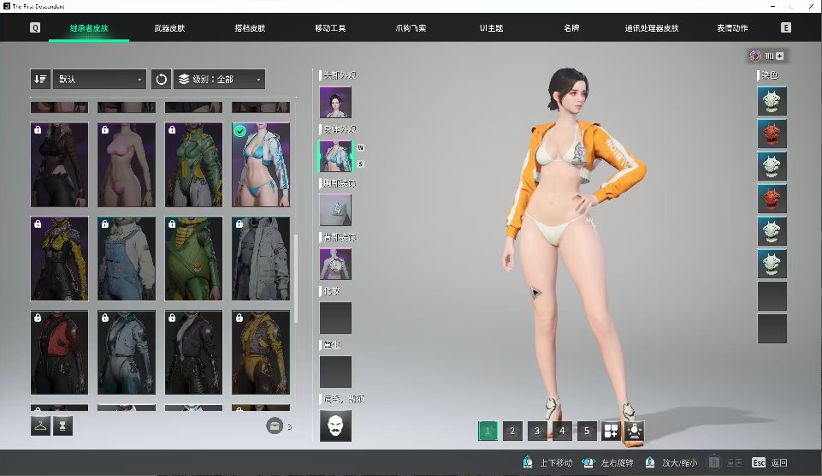Select outfit preset 3
This screenshot has width=822, height=476.
point(537,431)
